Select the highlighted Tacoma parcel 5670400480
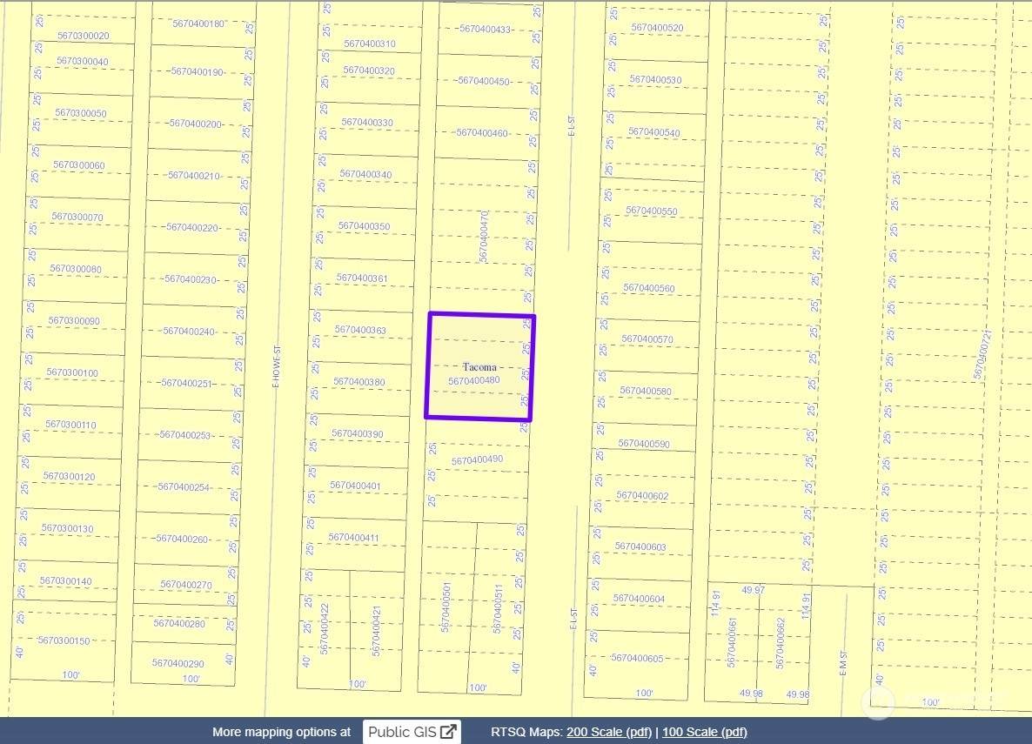 479,366
